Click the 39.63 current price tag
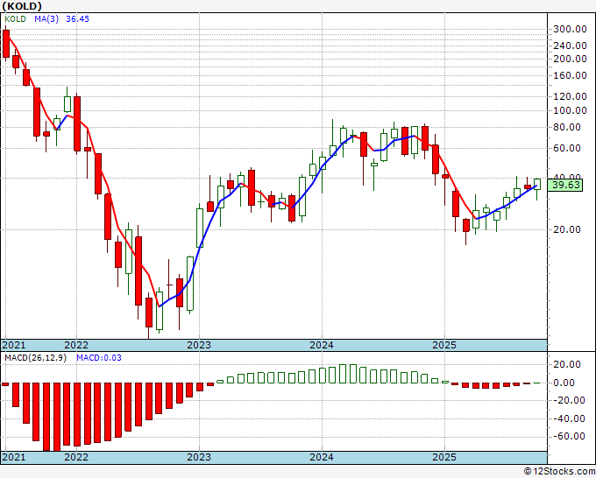The width and height of the screenshot is (596, 478). [565, 186]
